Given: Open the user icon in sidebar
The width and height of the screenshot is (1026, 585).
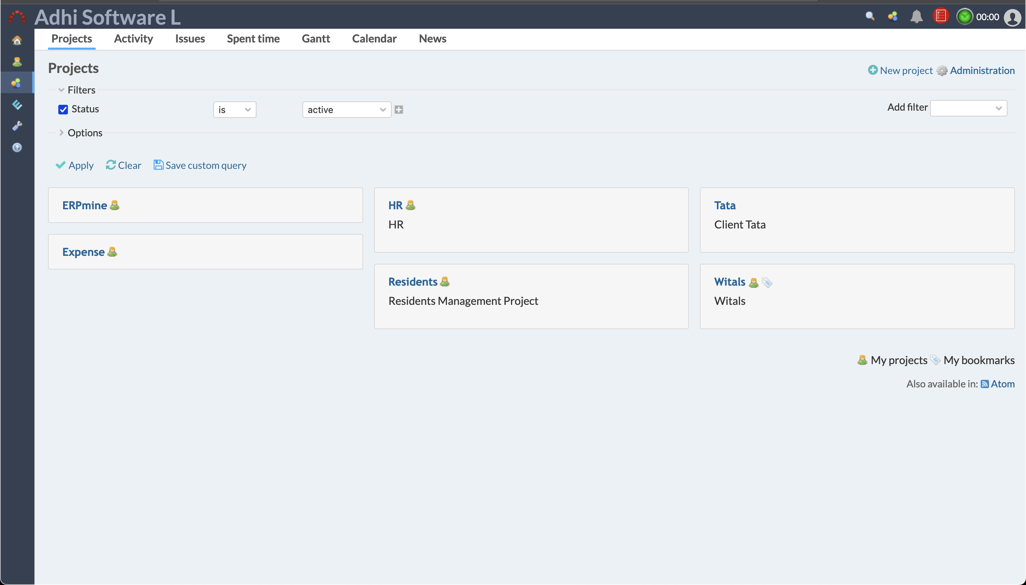Looking at the screenshot, I should point(17,61).
